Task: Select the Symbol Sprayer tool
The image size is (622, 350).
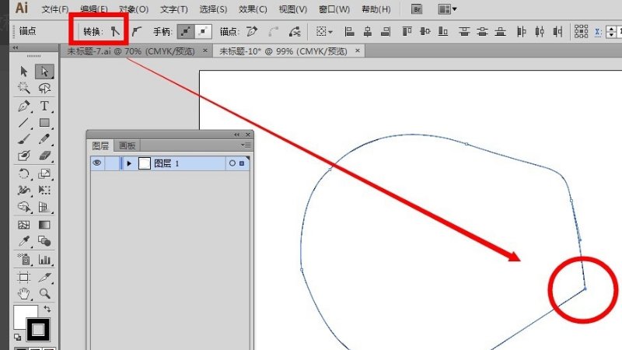Action: (x=24, y=260)
